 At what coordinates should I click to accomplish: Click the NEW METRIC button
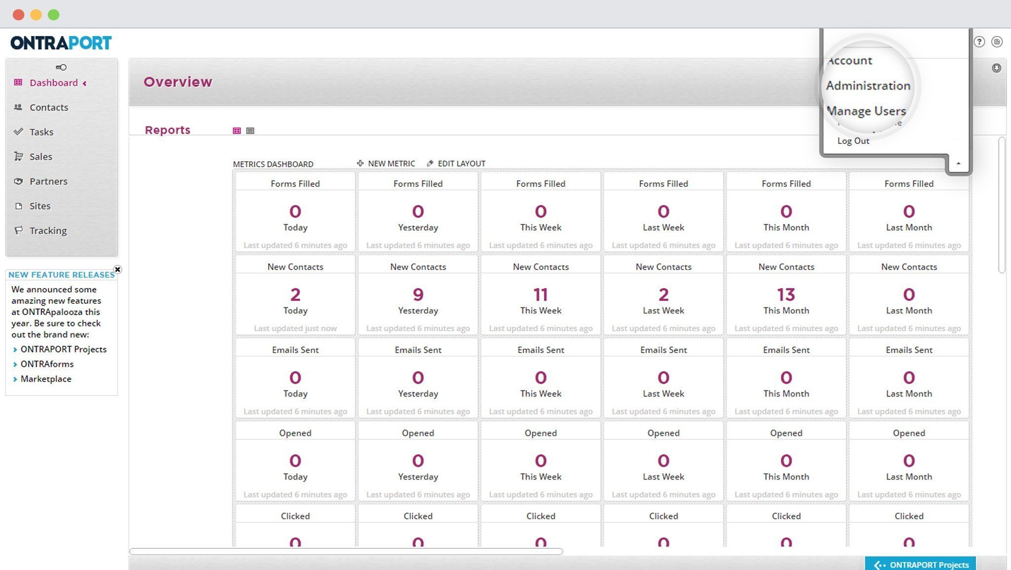[386, 163]
